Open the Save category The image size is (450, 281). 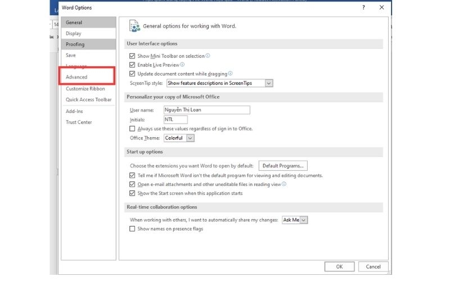[88, 55]
